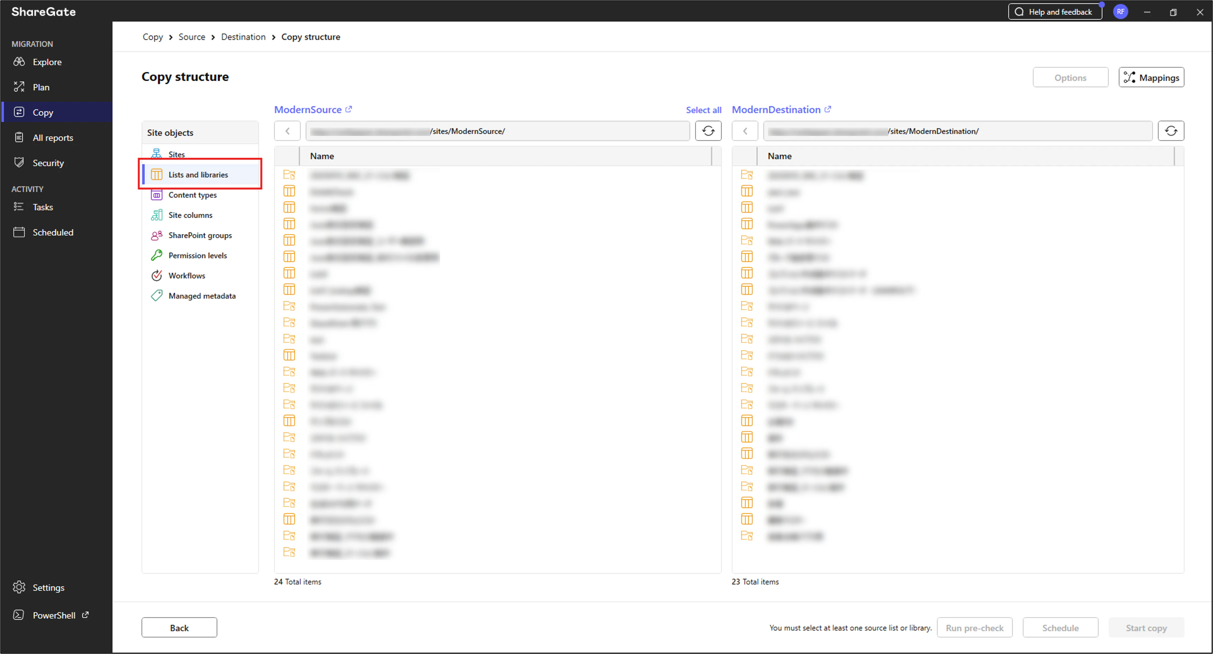Open Scheduled under Activity
This screenshot has width=1213, height=654.
53,232
